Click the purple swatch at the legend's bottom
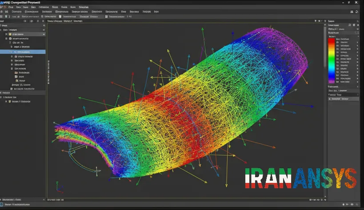The image size is (364, 210). 331,82
